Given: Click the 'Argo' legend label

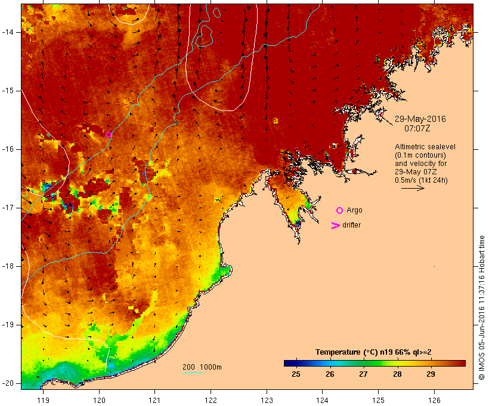Looking at the screenshot, I should point(354,211).
